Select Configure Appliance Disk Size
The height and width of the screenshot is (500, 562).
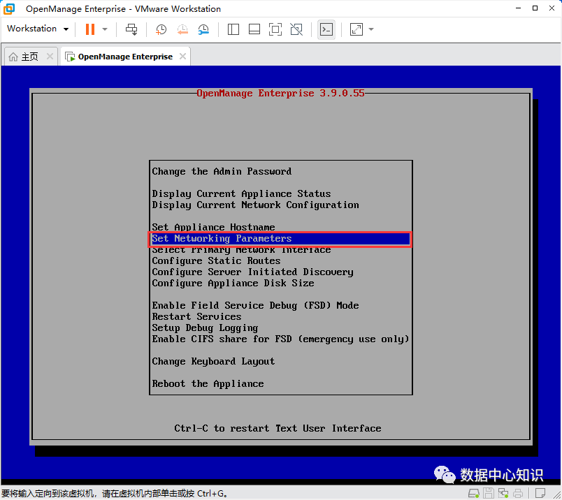point(233,284)
